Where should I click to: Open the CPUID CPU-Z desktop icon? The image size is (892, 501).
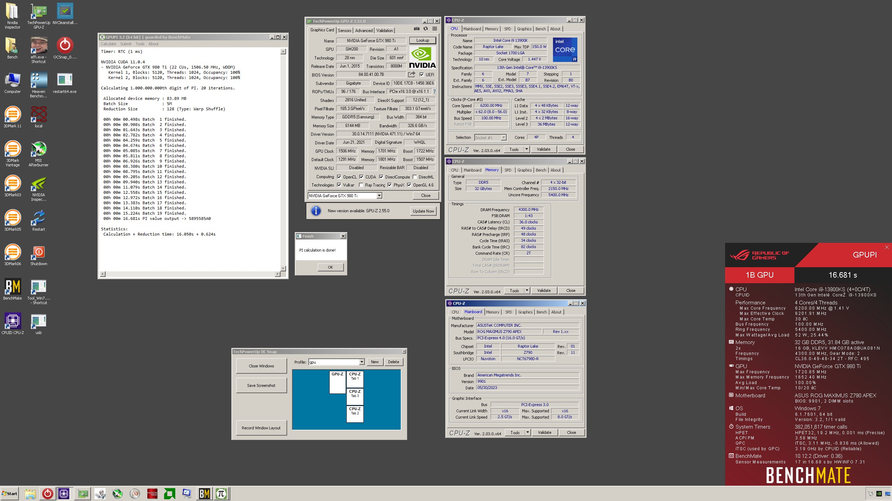click(x=13, y=324)
